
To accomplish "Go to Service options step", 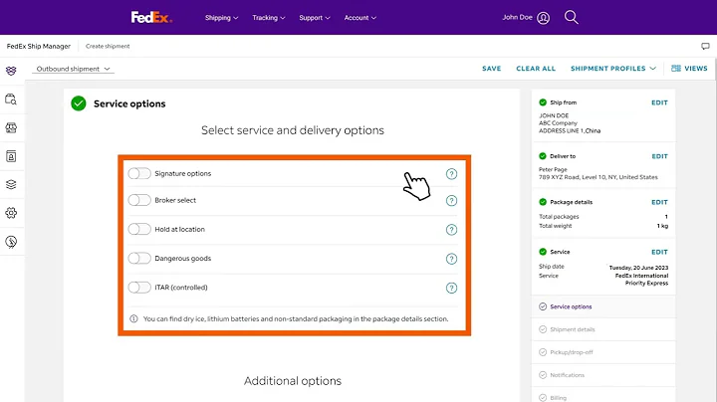I will click(x=603, y=306).
